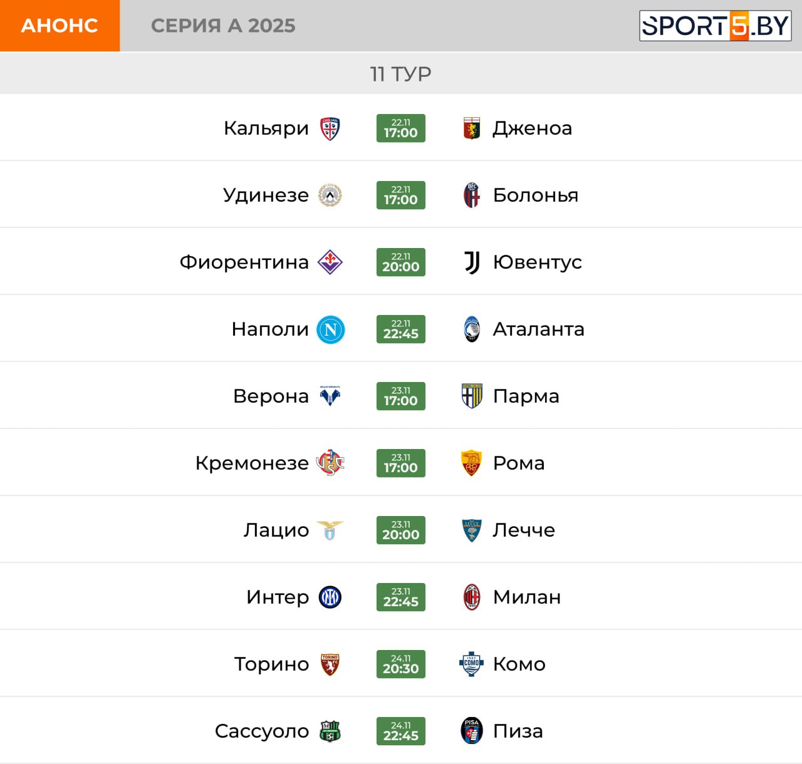Screen dimensions: 802x764
Task: Click the Cagliari club crest
Action: pyautogui.click(x=330, y=128)
